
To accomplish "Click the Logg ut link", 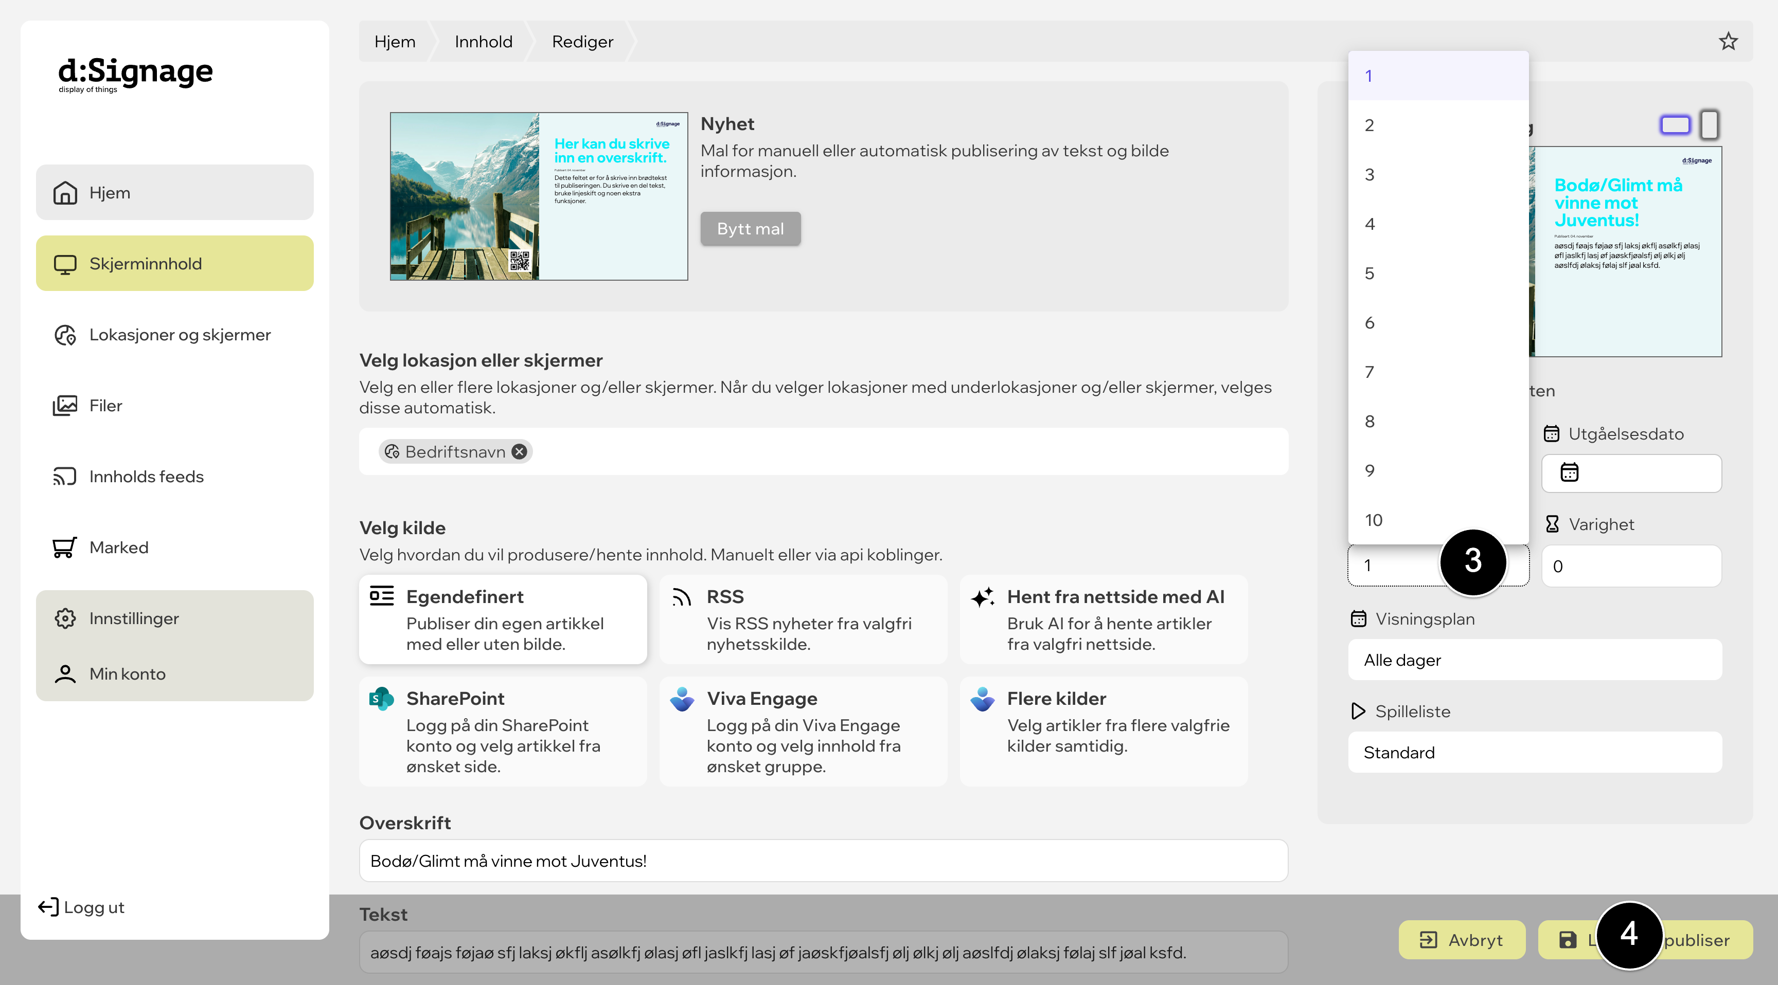I will click(x=81, y=907).
